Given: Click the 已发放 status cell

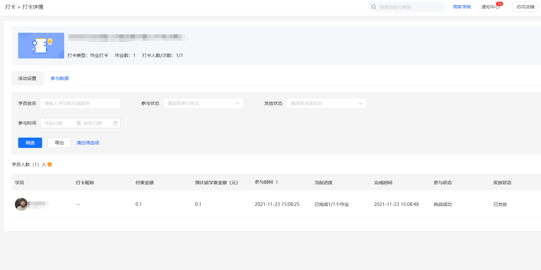Looking at the screenshot, I should (500, 204).
